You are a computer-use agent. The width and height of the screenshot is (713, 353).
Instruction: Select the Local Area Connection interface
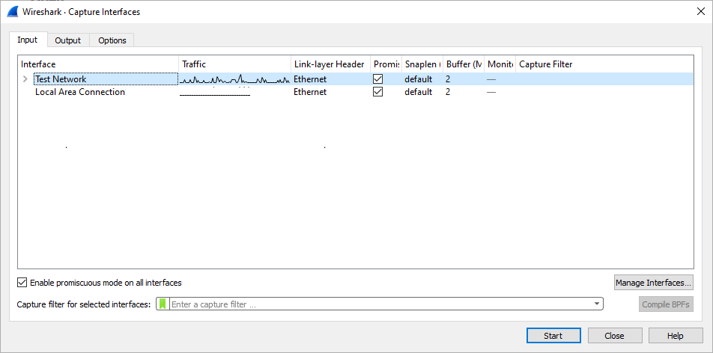pos(80,92)
